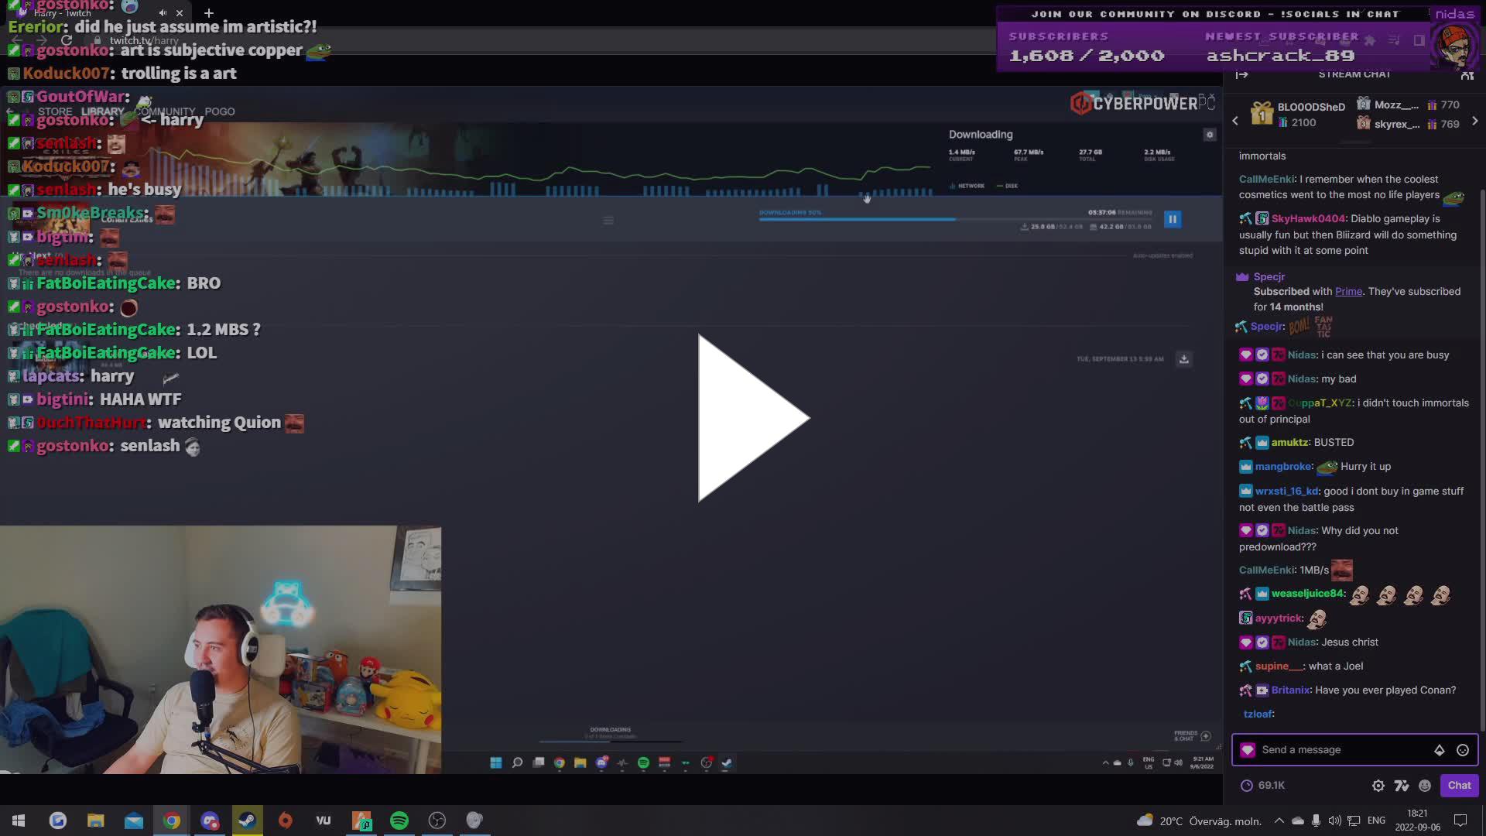
Task: Pause the Steam download
Action: pyautogui.click(x=1173, y=219)
